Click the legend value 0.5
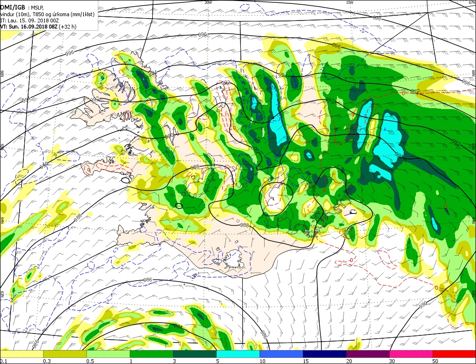476x364 pixels. (90, 361)
